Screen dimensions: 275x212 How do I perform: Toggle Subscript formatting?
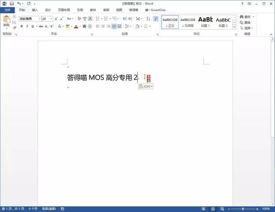coord(46,26)
